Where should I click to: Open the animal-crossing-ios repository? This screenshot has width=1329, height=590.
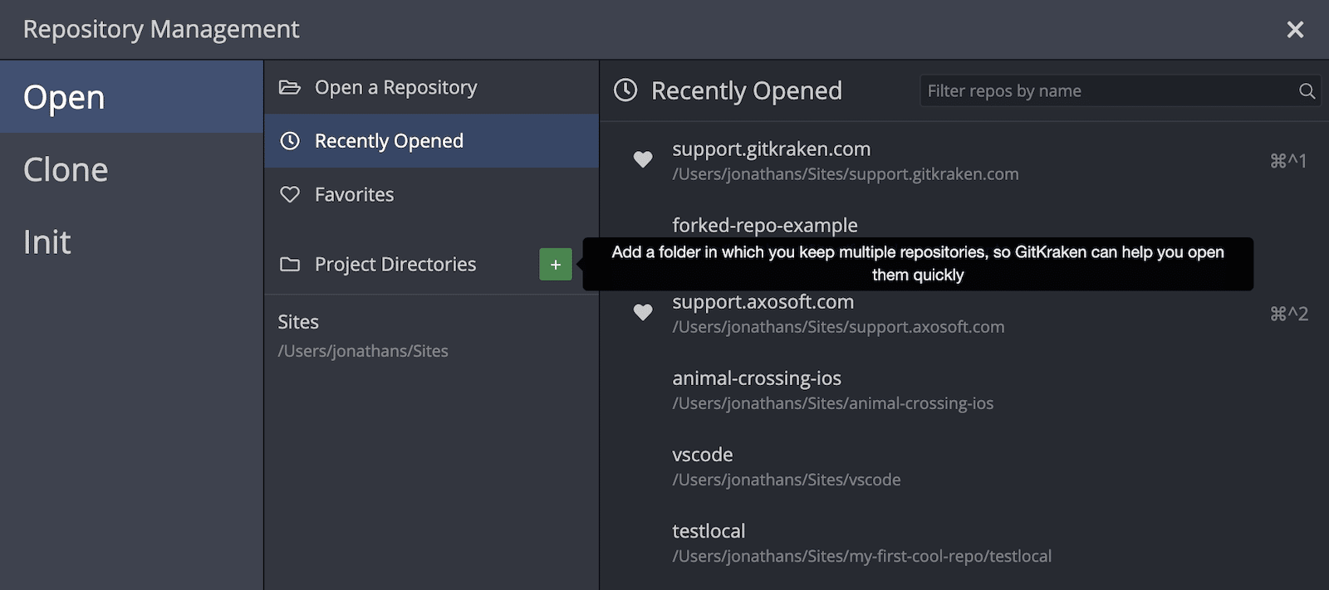click(832, 390)
